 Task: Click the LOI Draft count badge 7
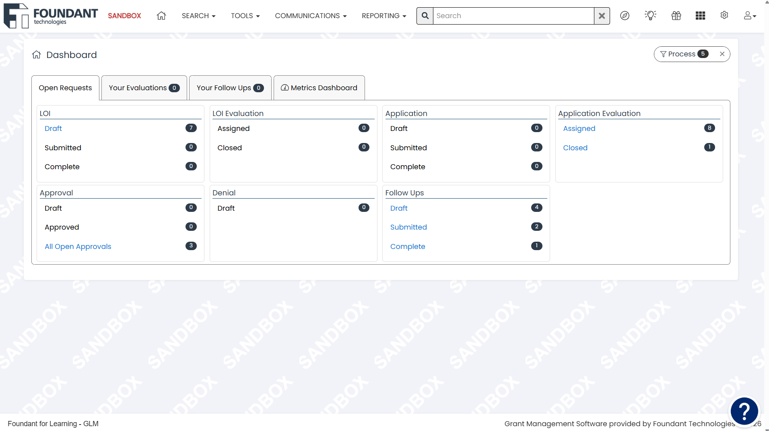(191, 128)
